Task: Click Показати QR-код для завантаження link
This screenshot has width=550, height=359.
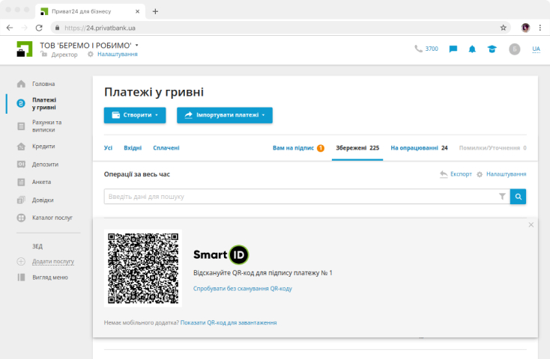Action: tap(228, 322)
